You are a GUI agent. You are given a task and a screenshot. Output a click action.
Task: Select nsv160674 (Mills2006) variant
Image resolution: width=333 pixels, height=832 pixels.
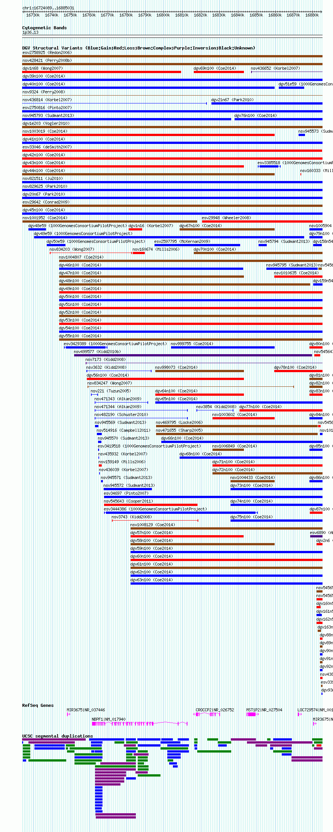pyautogui.click(x=156, y=250)
